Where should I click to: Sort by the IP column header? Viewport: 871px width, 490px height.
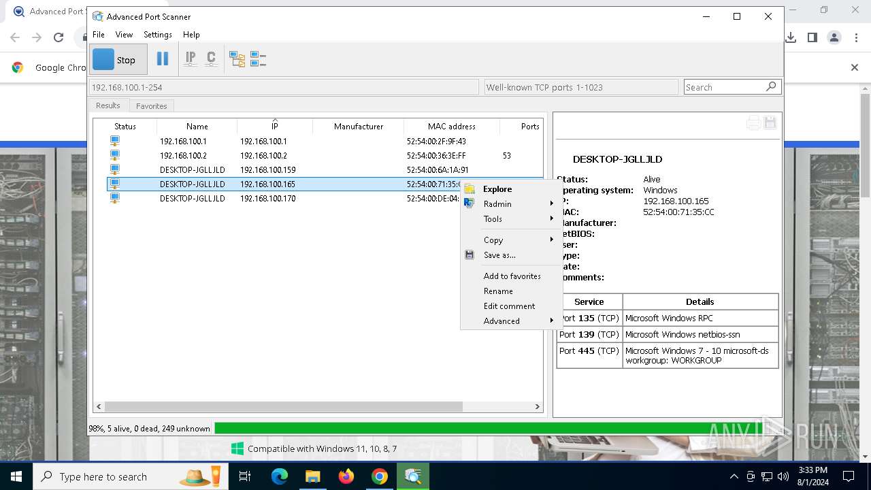coord(275,126)
